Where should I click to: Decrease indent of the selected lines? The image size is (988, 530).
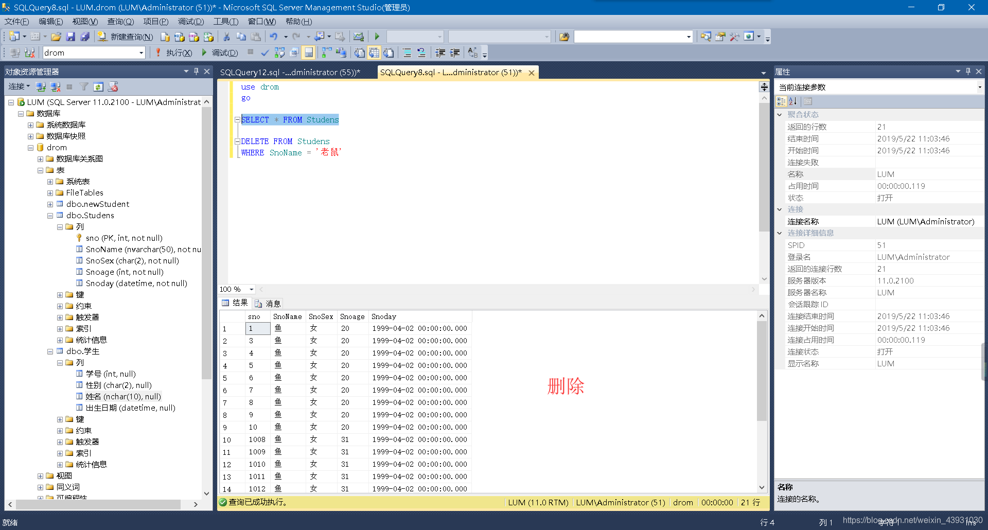pos(440,52)
